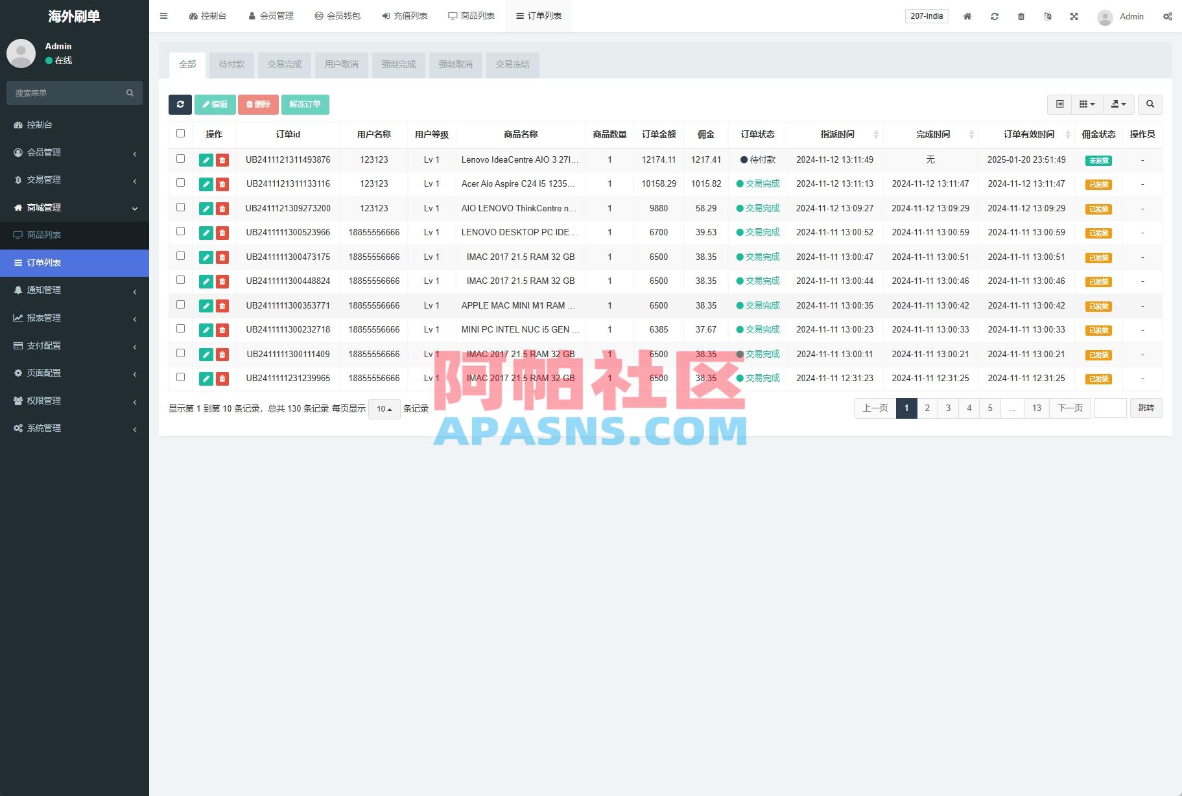Open the 商品列表 menu in top navigation
The image size is (1182, 796).
click(471, 16)
